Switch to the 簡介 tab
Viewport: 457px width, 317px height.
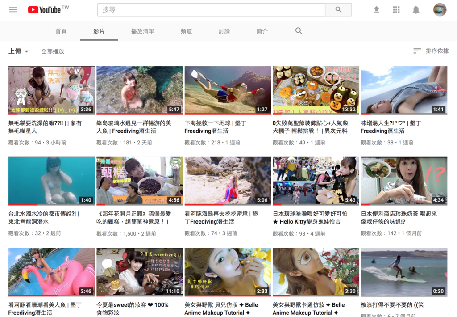(262, 31)
